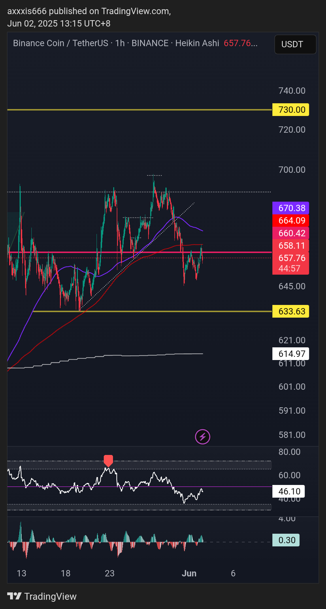Screen dimensions: 326x609
Task: Click the MACD value 0.30 label
Action: pyautogui.click(x=286, y=540)
